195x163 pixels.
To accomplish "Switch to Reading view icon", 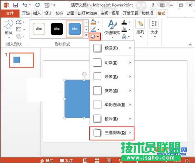I will coord(109,160).
